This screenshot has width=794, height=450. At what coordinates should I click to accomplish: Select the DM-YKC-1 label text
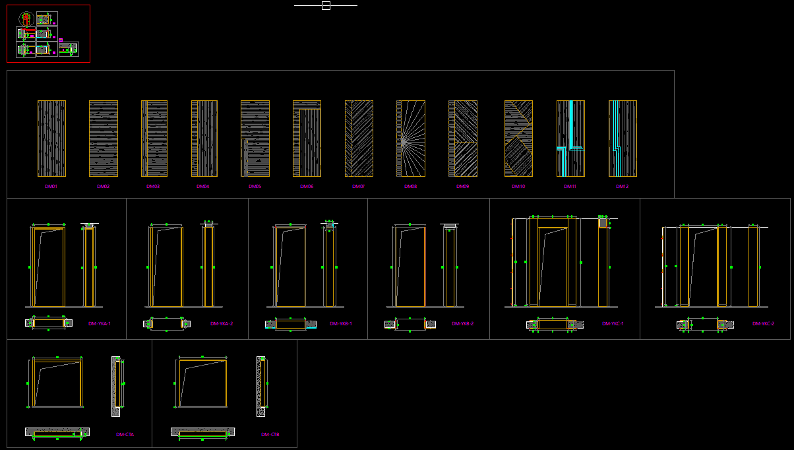(613, 324)
